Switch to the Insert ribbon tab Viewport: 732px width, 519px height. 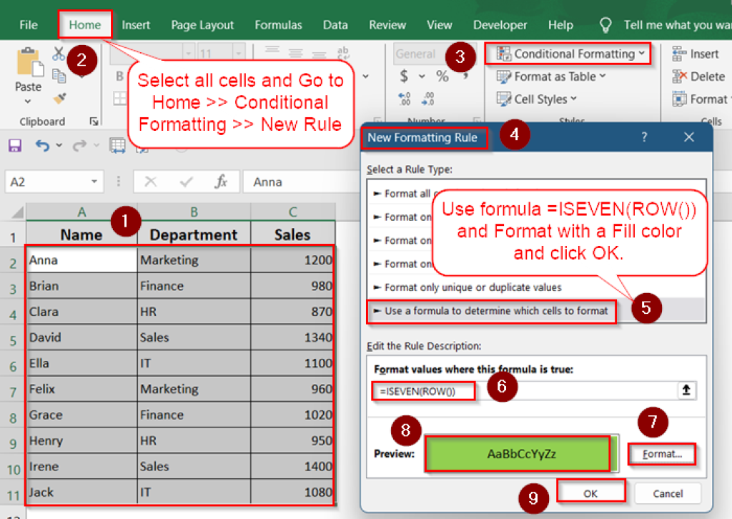[x=136, y=24]
